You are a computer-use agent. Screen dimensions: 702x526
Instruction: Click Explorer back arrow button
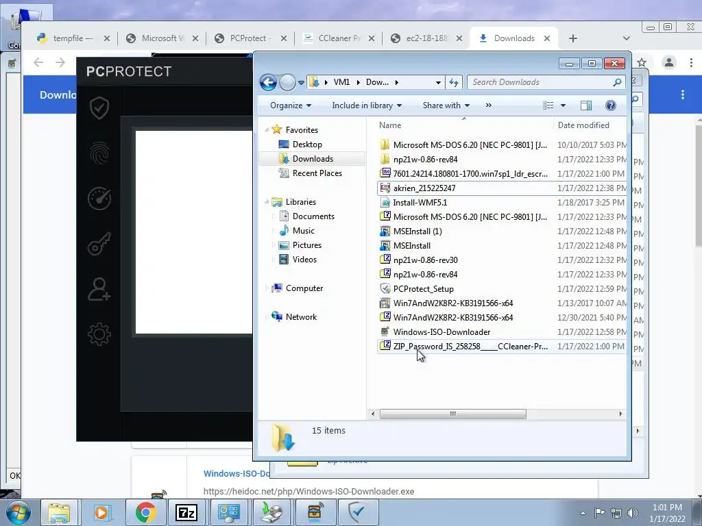point(268,82)
